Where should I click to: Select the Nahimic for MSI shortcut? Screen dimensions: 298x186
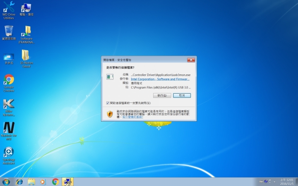pos(9,131)
